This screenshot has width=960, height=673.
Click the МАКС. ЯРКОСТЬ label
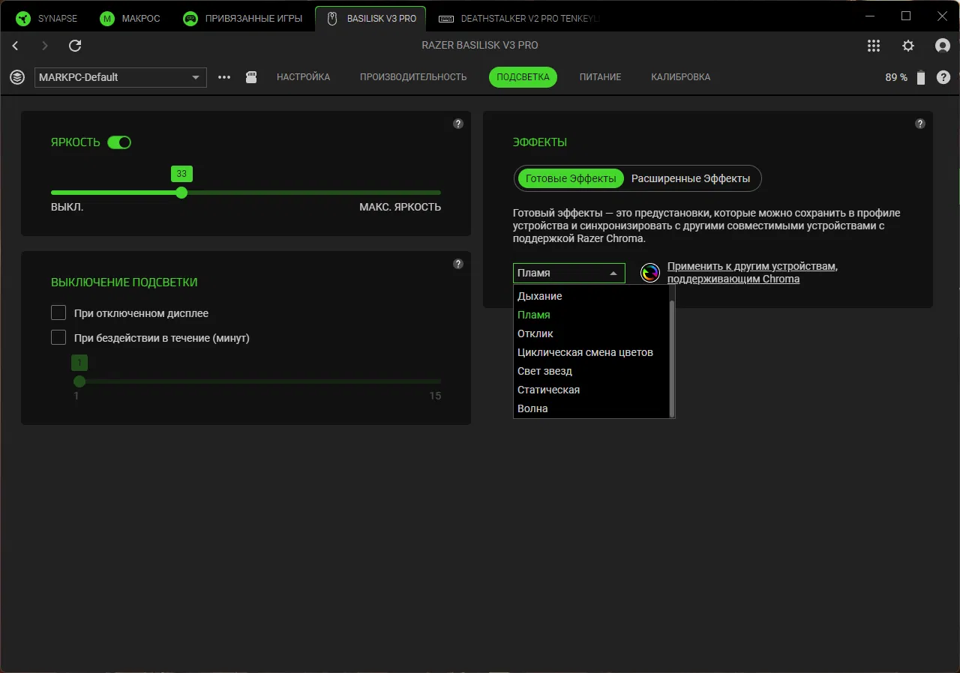[x=400, y=208]
